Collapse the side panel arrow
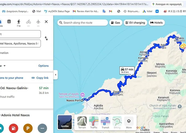The width and height of the screenshot is (186, 133). point(56,75)
